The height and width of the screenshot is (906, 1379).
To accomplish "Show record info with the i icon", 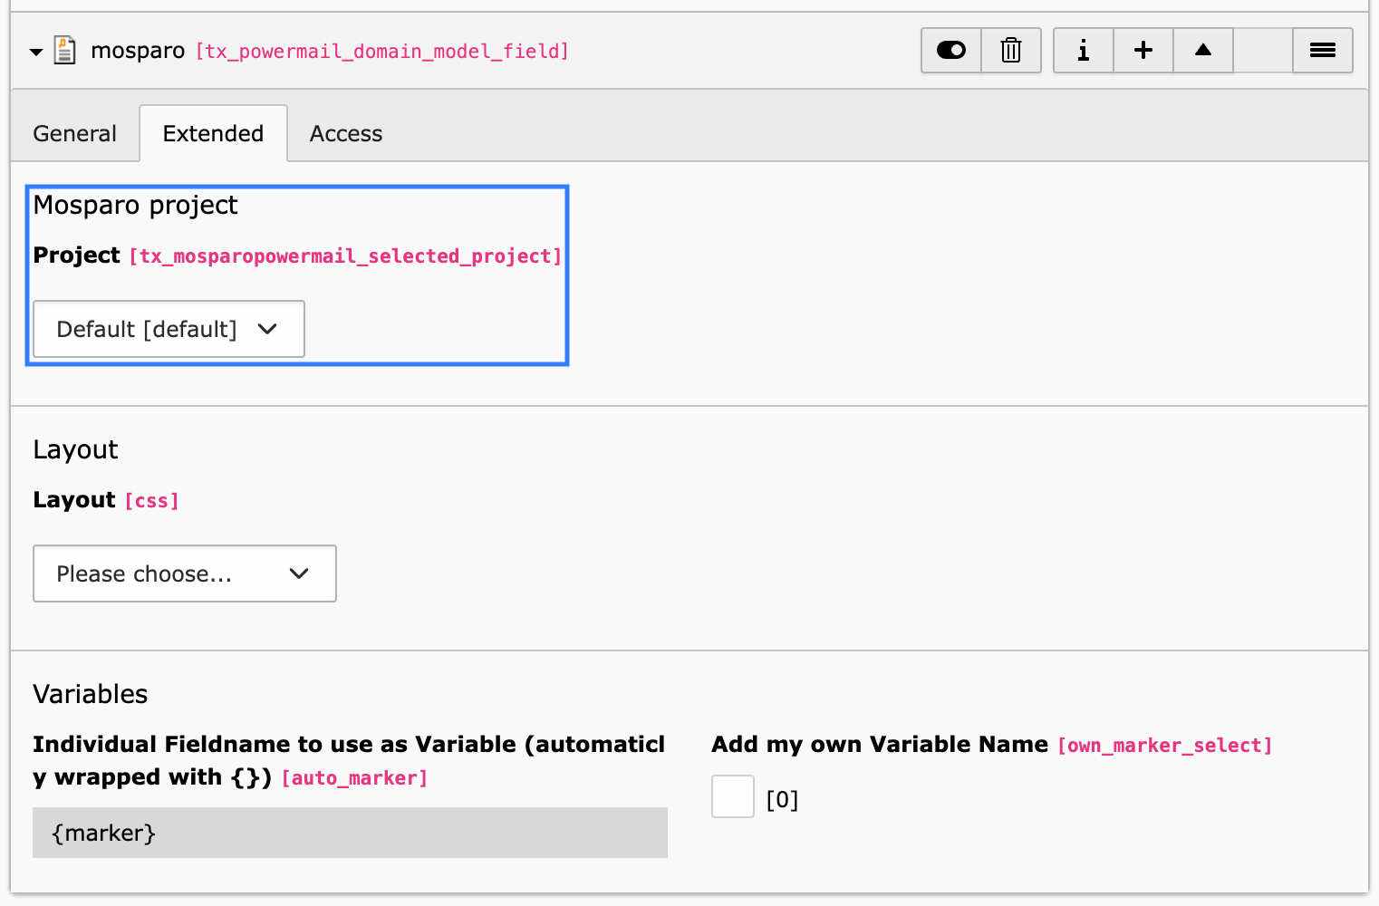I will [x=1084, y=50].
